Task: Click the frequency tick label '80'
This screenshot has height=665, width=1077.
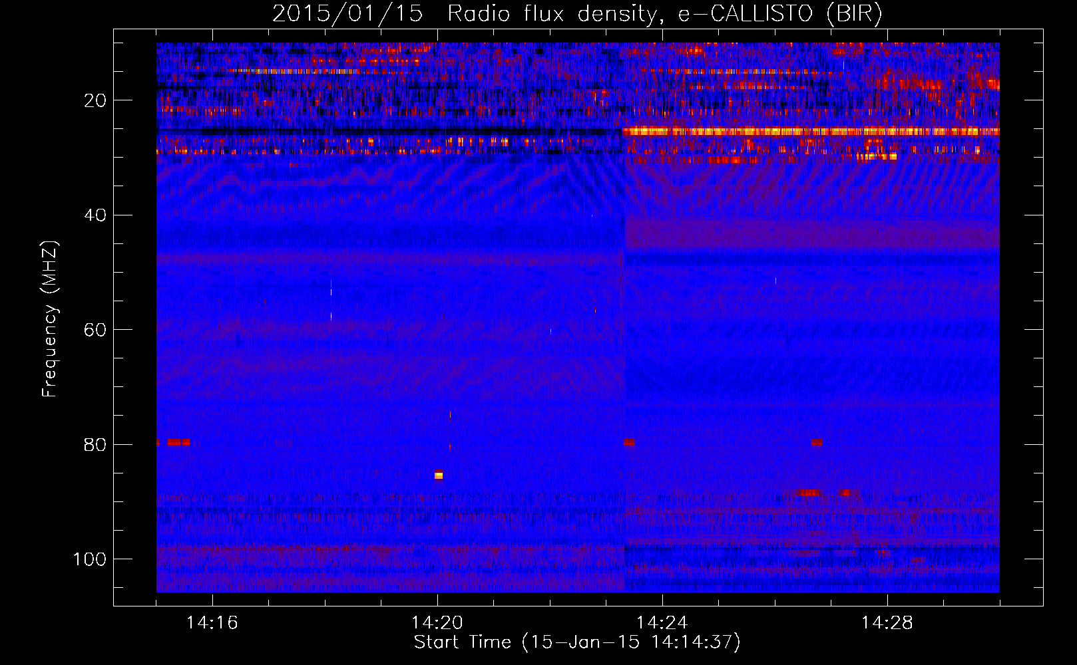Action: tap(95, 444)
